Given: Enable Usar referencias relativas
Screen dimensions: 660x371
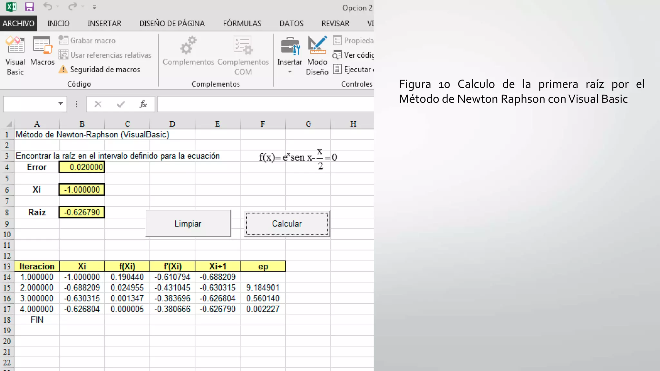Looking at the screenshot, I should 105,55.
